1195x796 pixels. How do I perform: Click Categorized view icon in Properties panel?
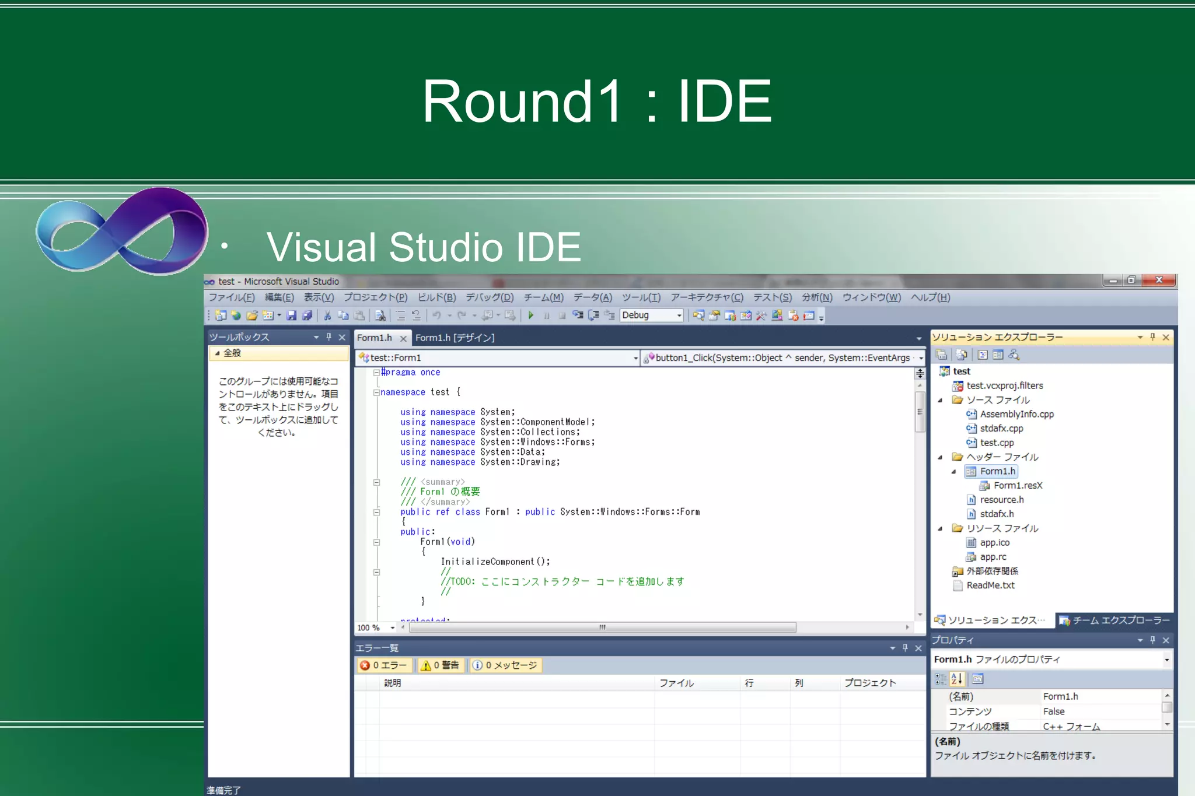[x=940, y=679]
